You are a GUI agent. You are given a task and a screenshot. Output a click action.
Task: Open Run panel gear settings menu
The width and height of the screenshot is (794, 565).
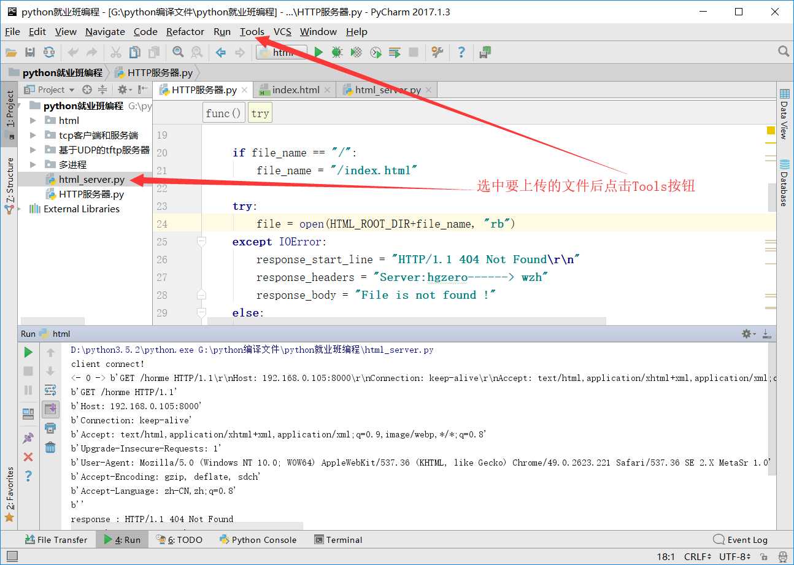tap(749, 334)
